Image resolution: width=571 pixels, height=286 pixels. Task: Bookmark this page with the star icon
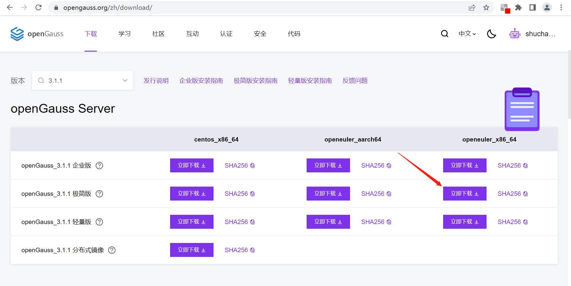coord(486,8)
